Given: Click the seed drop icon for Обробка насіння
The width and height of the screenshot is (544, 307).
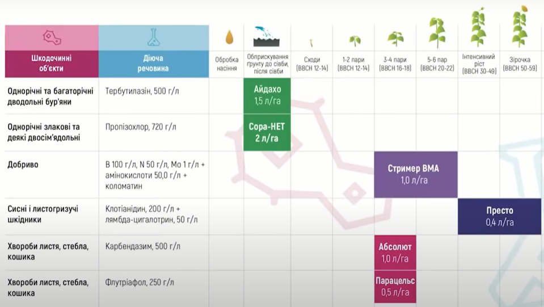Looking at the screenshot, I should [x=229, y=37].
